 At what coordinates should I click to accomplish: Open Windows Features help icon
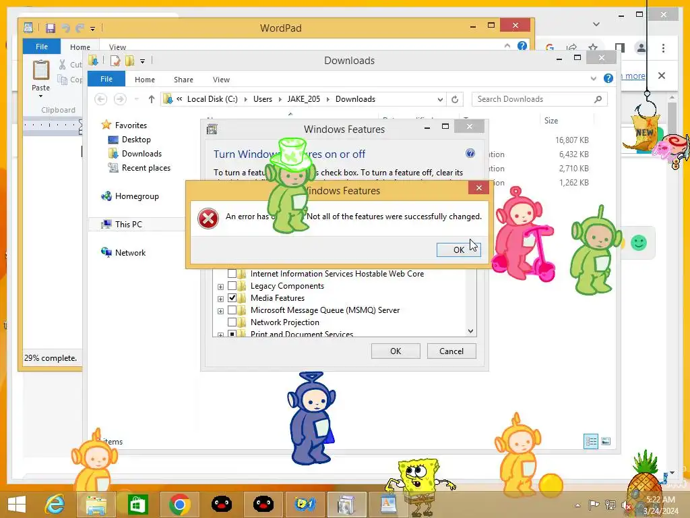click(x=470, y=153)
